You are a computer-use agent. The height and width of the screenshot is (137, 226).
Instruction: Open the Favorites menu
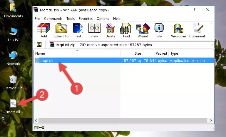point(86,19)
